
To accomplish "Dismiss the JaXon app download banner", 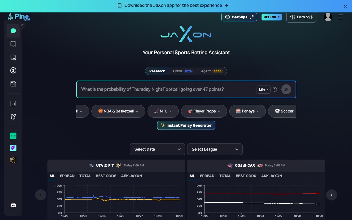I will coord(345,6).
